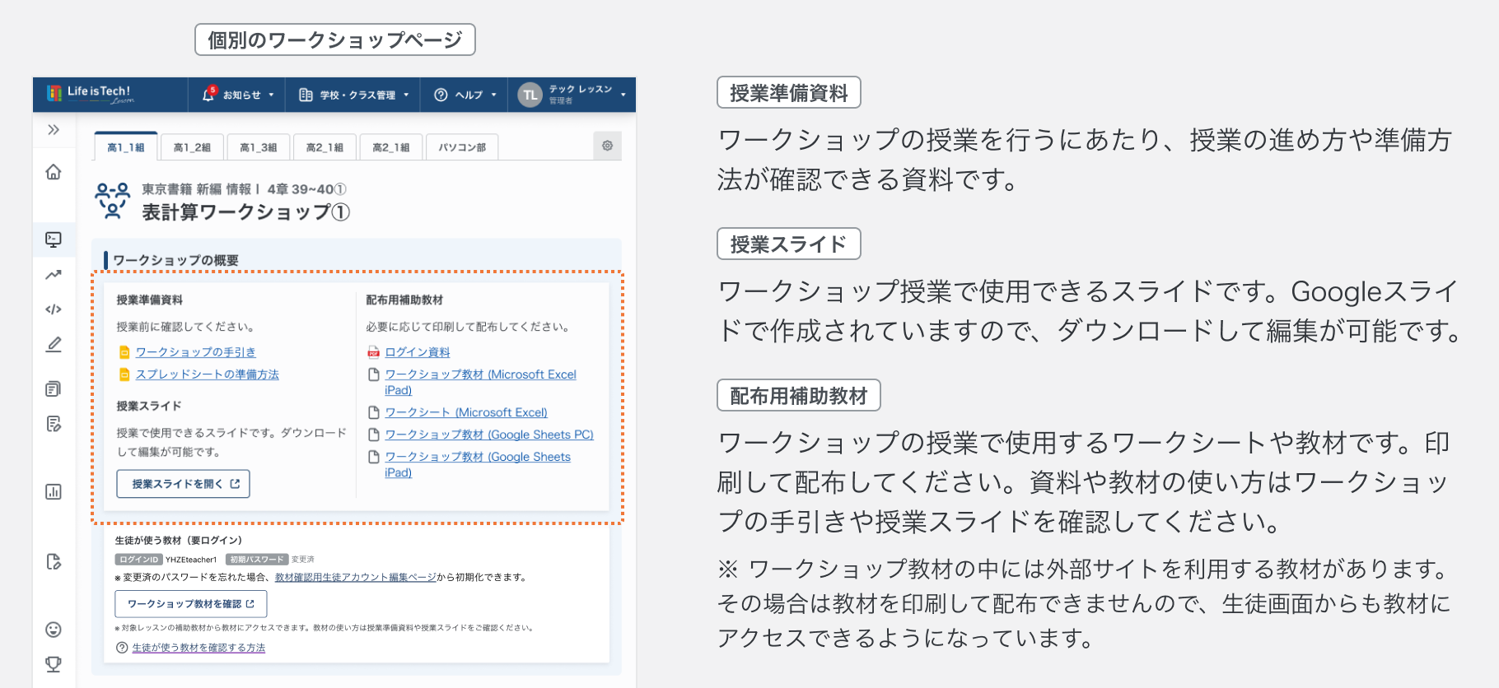The image size is (1499, 688).
Task: Click the yellow doc icon beside ワークショップの手引き
Action: pos(124,352)
